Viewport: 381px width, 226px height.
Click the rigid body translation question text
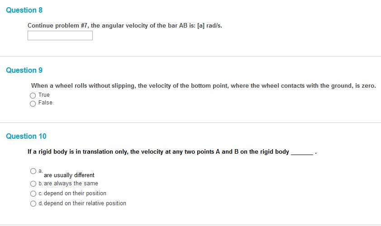(x=158, y=152)
